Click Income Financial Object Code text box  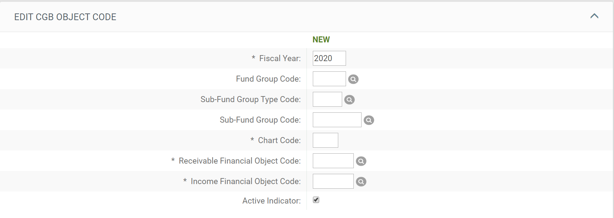pos(333,181)
